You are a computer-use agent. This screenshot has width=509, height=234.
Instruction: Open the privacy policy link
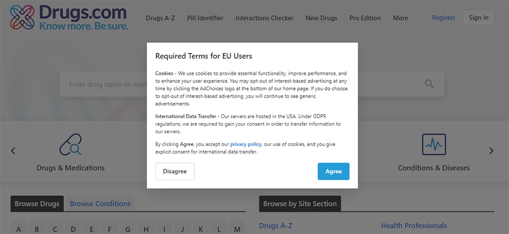(246, 144)
